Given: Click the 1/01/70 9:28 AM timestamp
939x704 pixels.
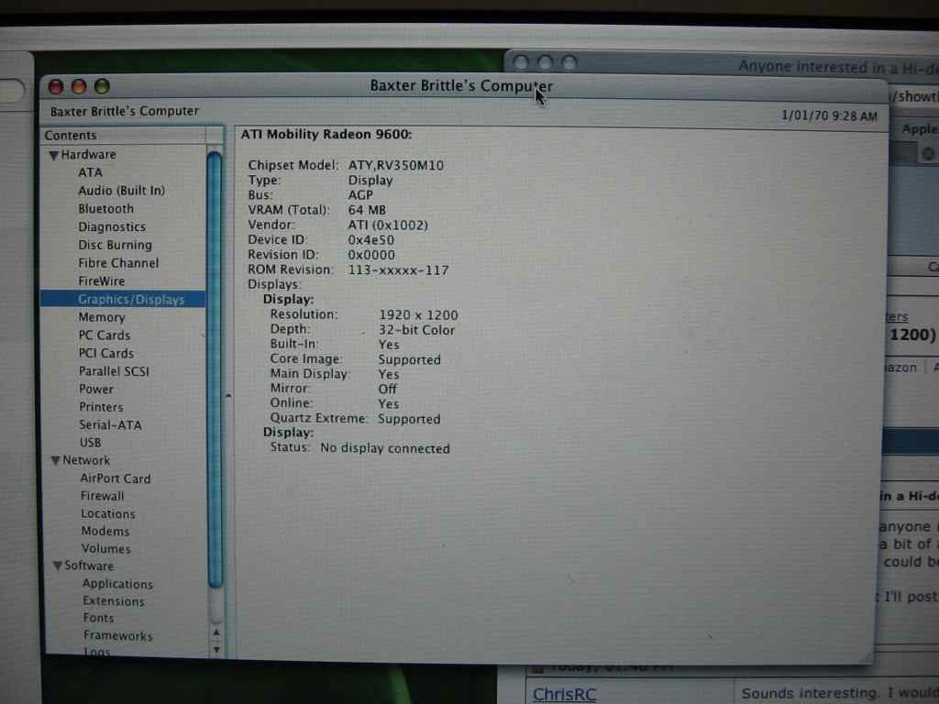Looking at the screenshot, I should coord(829,115).
